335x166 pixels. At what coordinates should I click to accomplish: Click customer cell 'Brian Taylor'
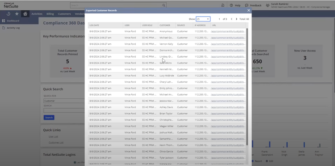point(166,113)
